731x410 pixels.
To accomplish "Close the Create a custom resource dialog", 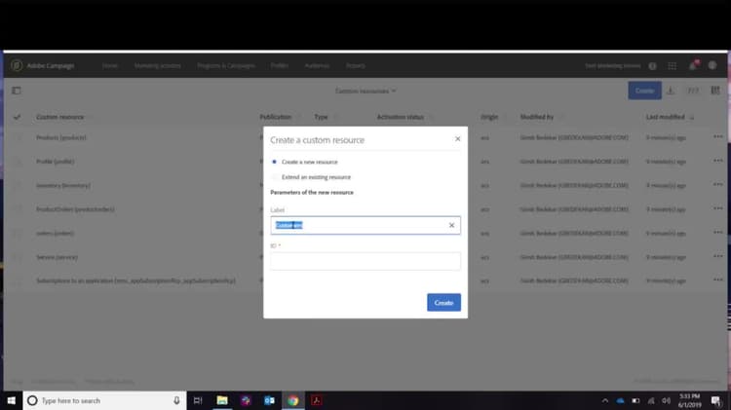I will 458,139.
